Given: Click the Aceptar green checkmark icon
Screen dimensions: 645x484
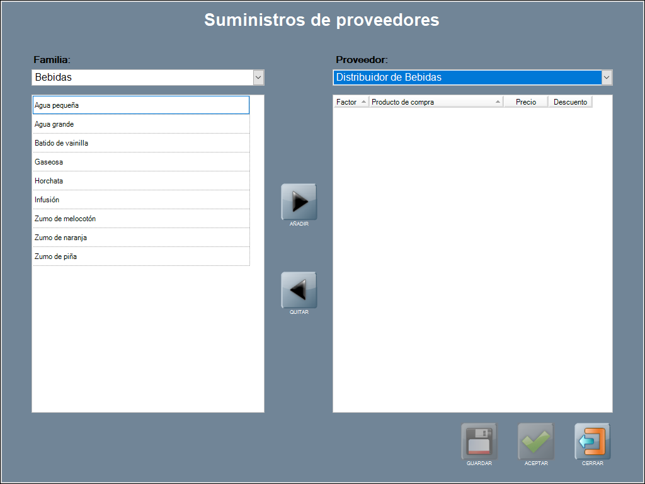Looking at the screenshot, I should (535, 441).
